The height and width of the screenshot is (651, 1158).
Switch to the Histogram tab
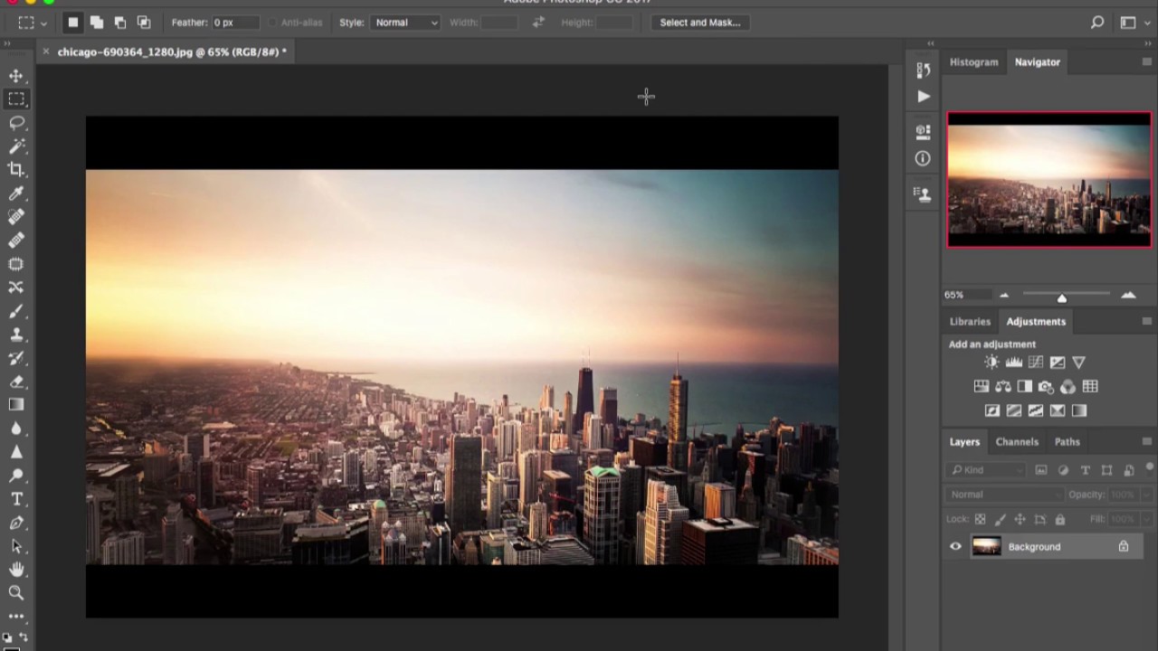(x=973, y=62)
